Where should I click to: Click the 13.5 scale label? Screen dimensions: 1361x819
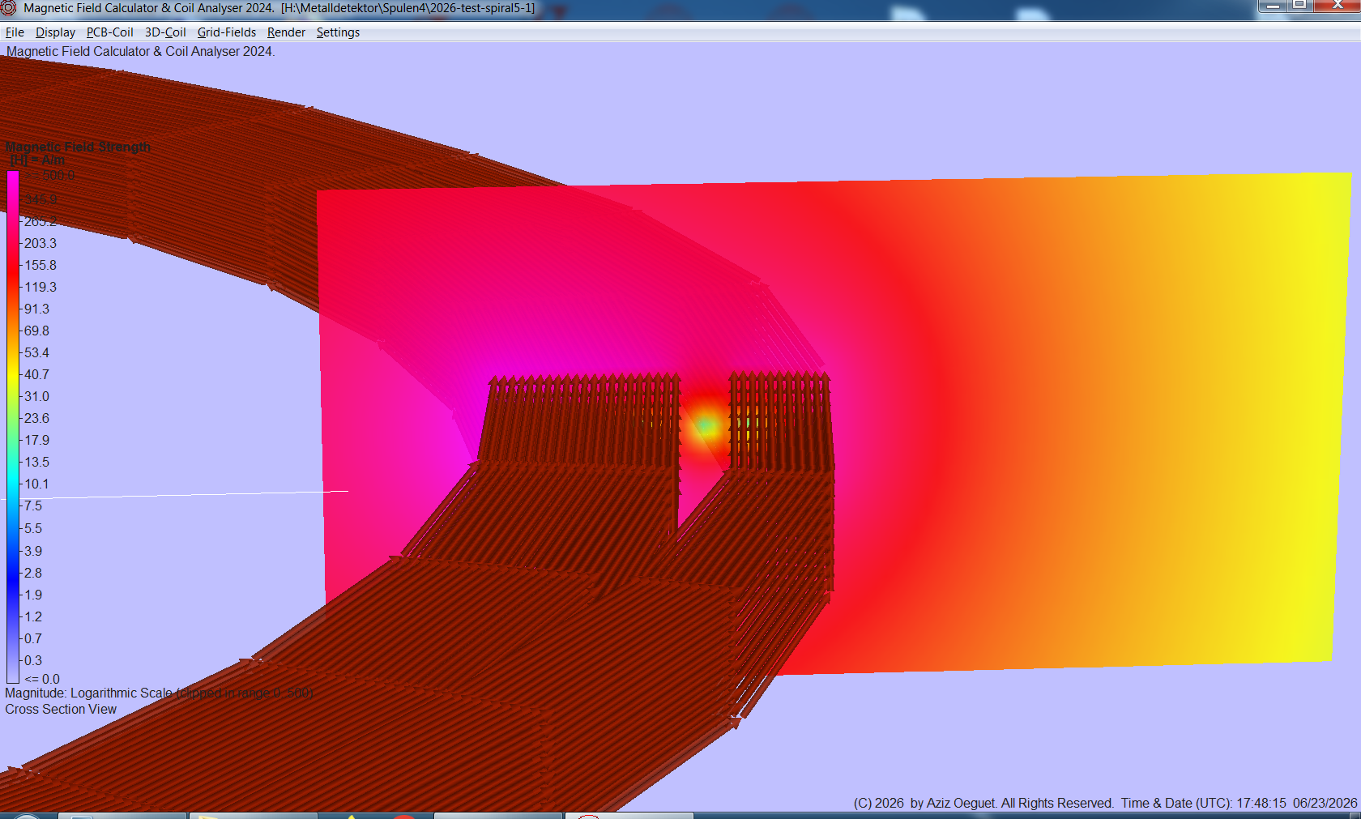coord(36,462)
